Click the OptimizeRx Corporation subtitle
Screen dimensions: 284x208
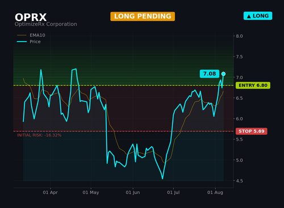(46, 24)
